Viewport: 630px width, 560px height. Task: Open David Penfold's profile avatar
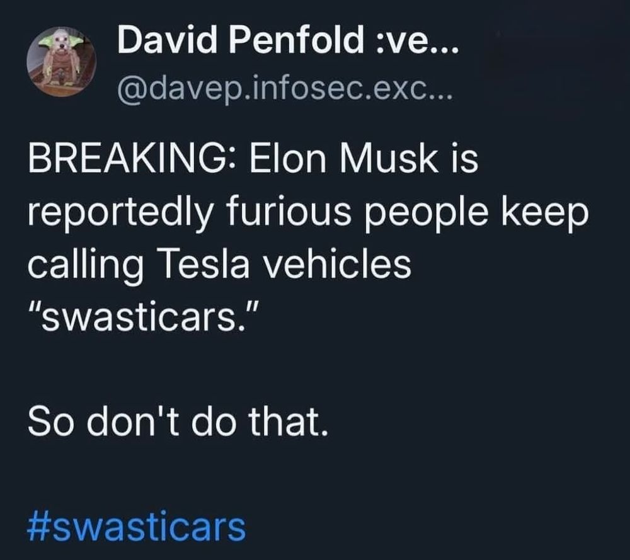click(x=62, y=62)
